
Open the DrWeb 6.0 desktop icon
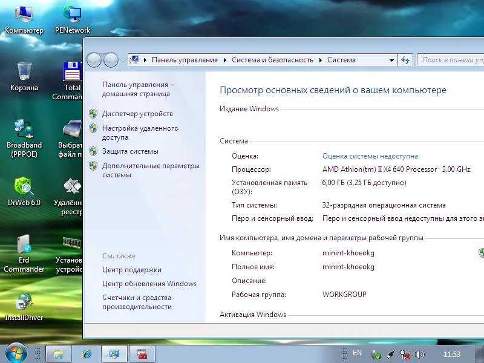(24, 188)
